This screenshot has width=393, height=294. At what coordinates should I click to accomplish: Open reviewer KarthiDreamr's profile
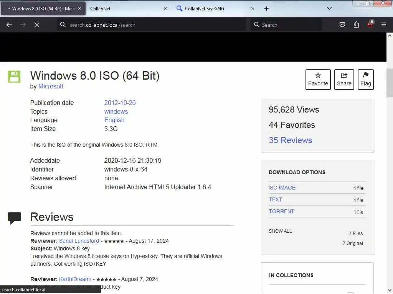point(75,279)
